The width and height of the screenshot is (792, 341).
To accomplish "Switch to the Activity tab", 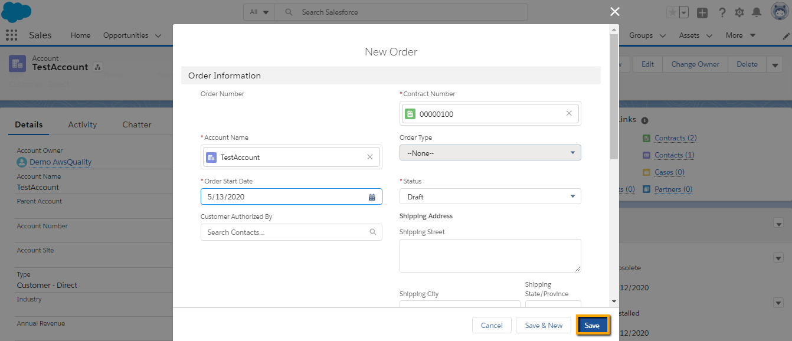I will point(82,124).
